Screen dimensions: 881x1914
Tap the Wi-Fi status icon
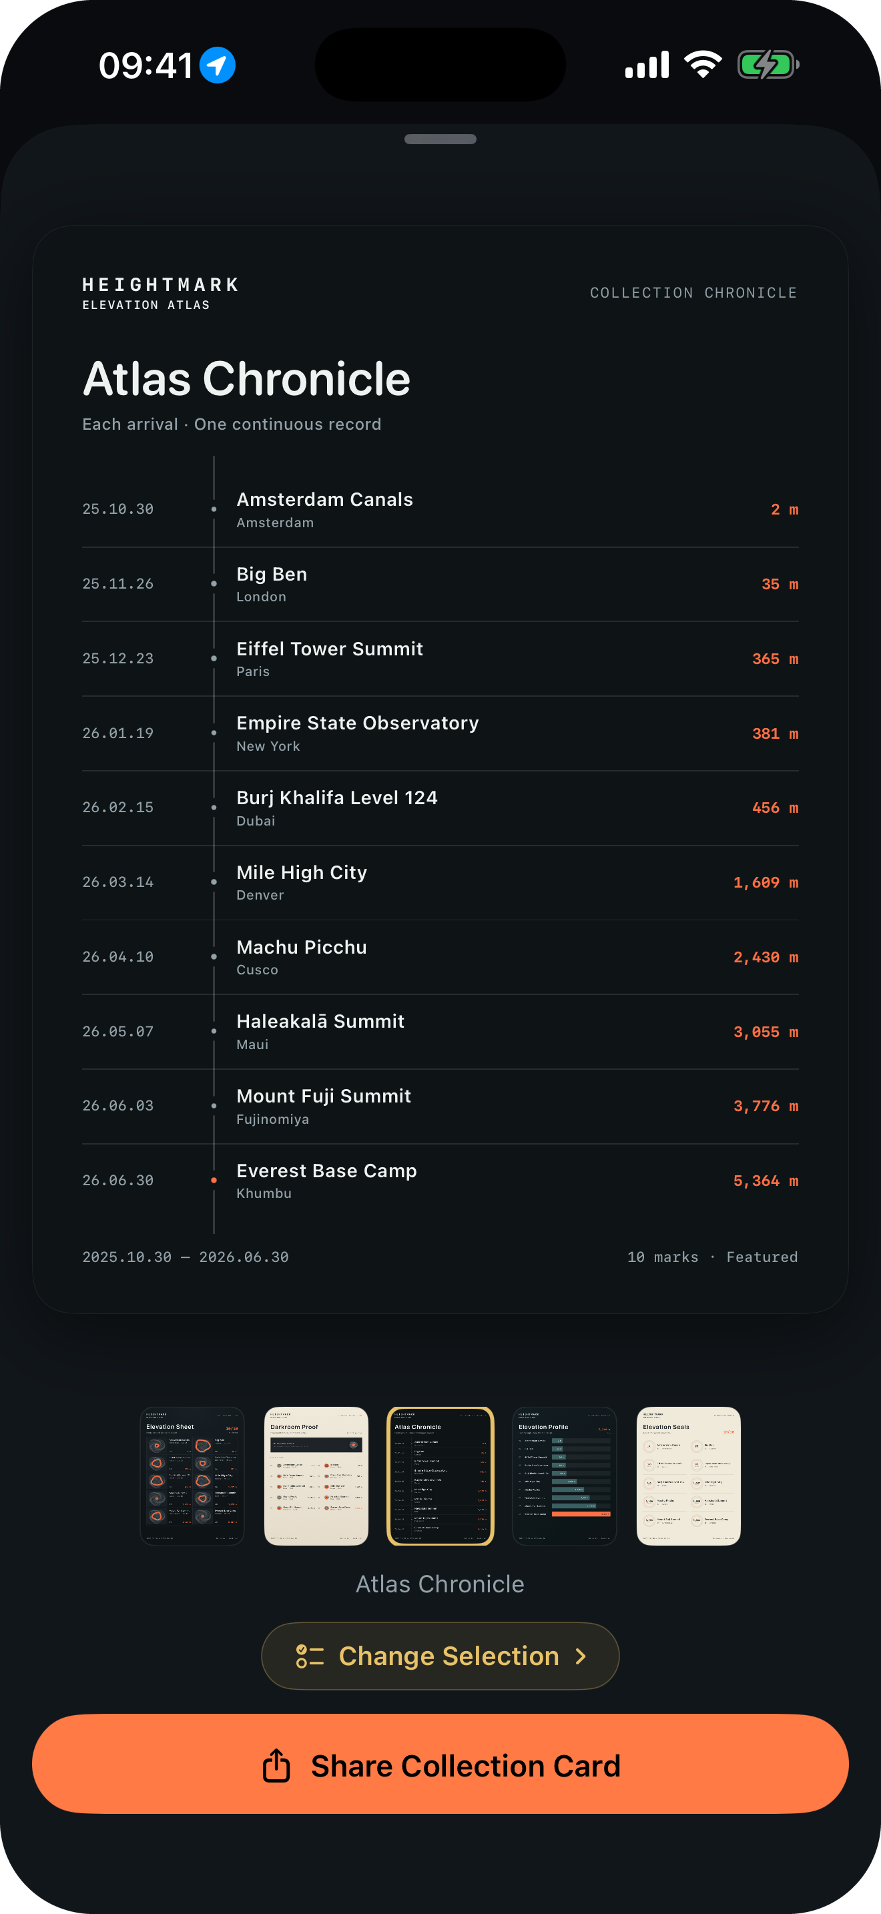tap(703, 65)
